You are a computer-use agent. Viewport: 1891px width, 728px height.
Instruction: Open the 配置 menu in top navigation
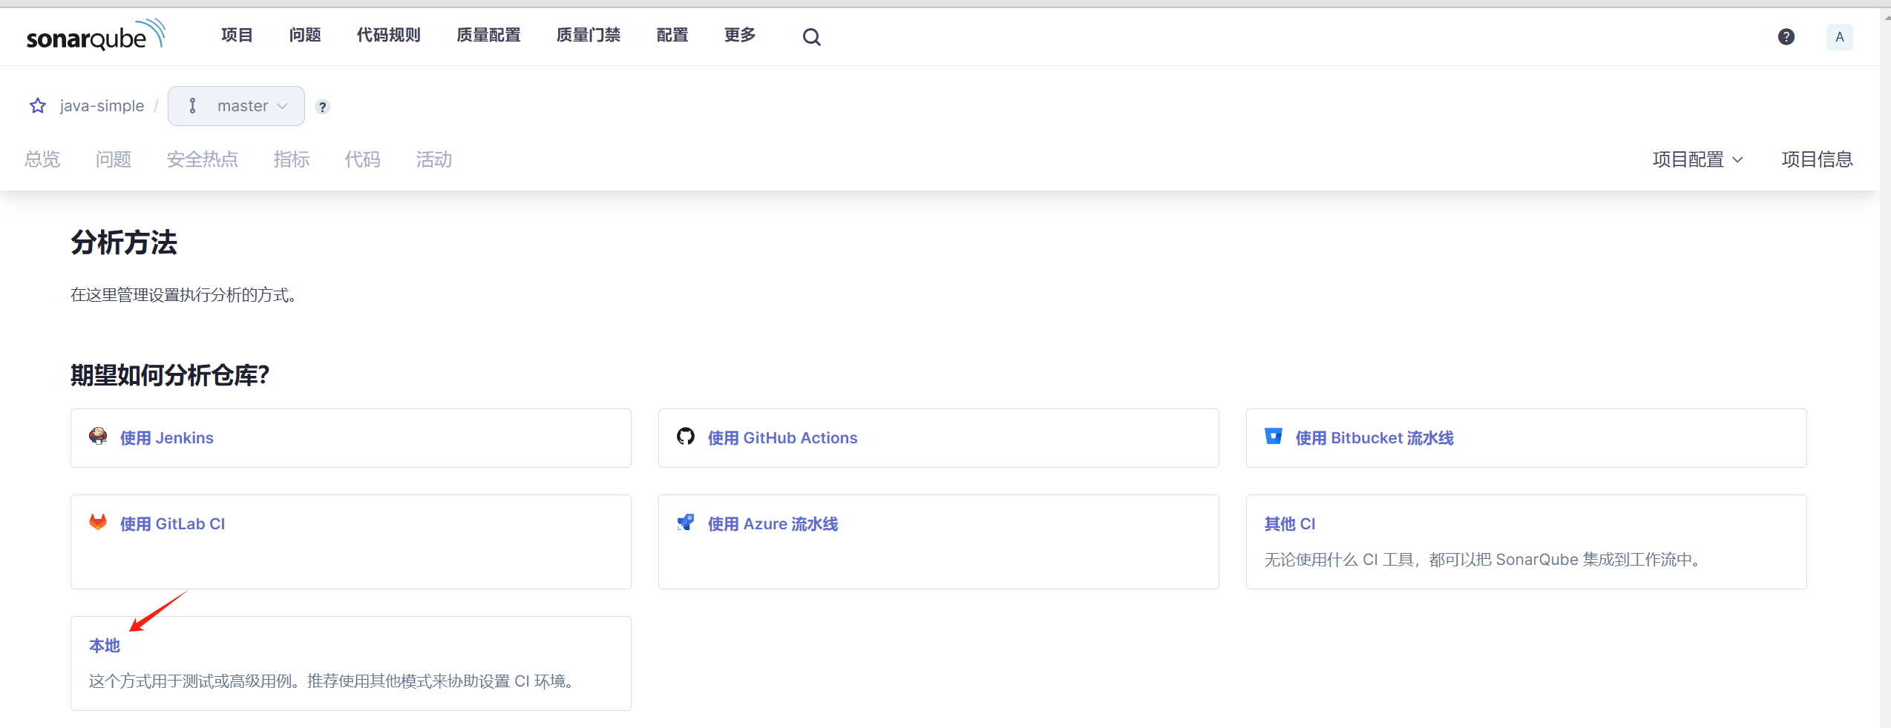point(672,35)
